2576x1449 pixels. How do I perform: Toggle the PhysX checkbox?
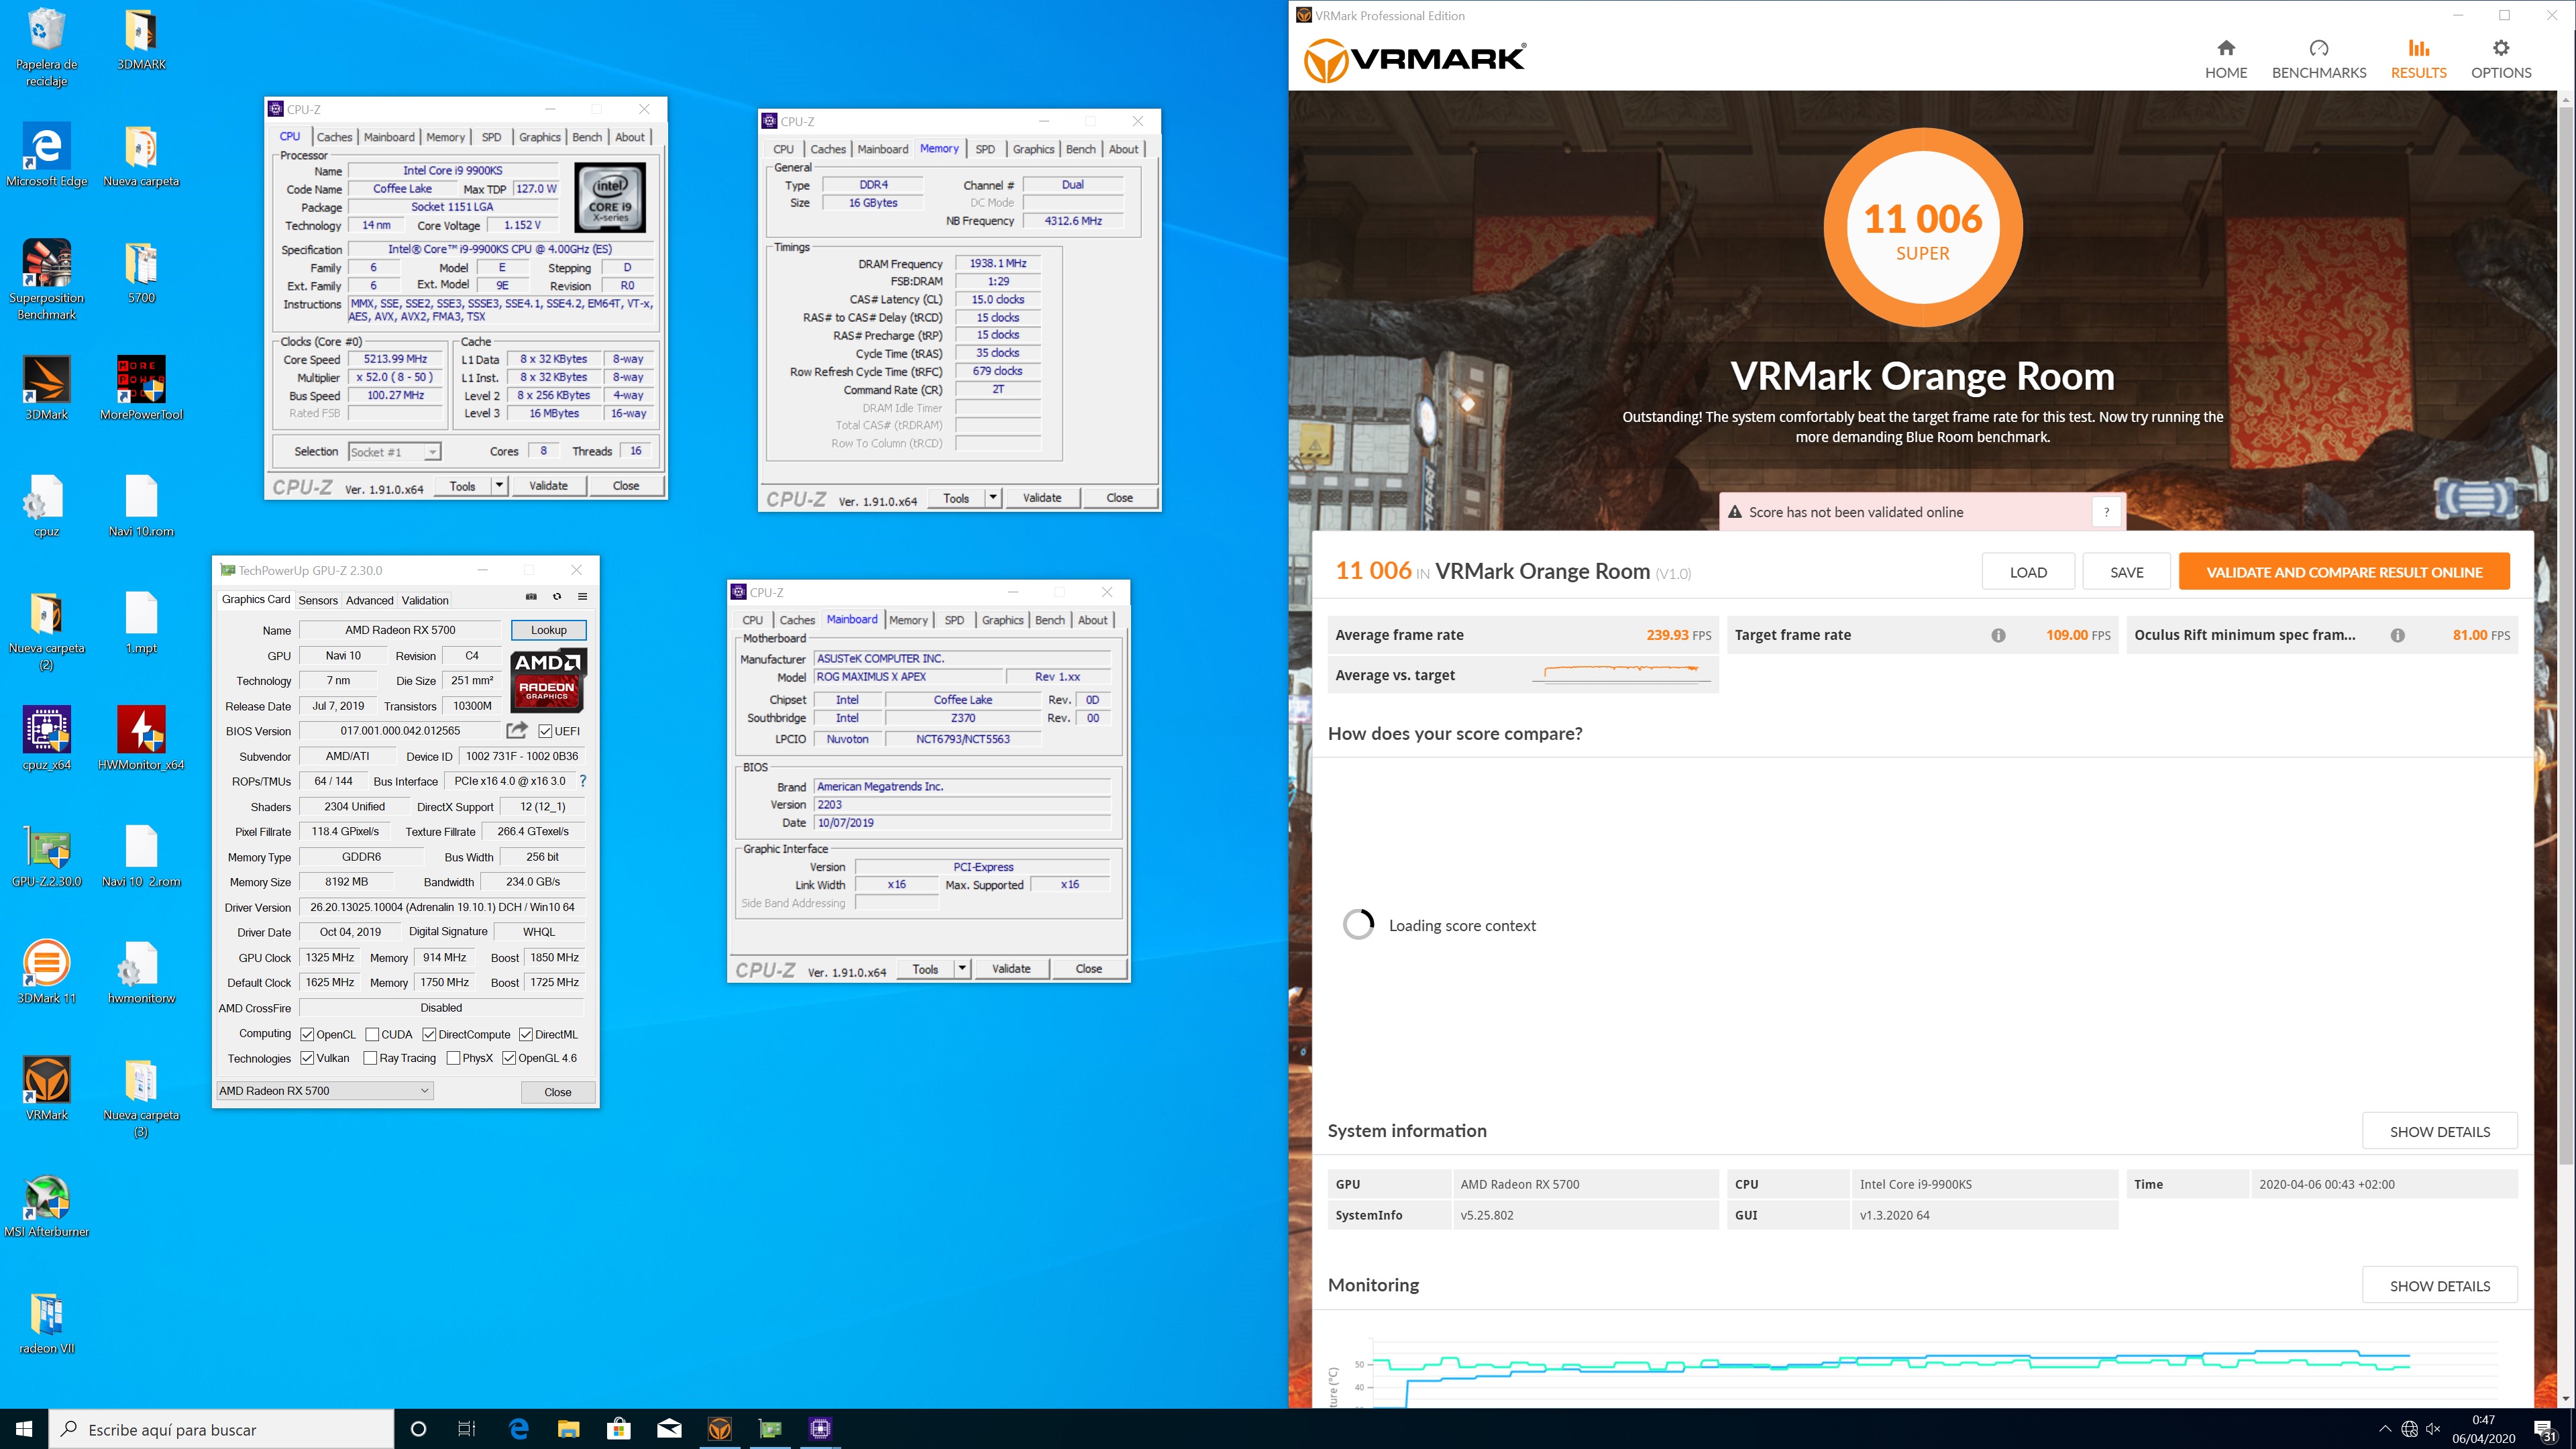pyautogui.click(x=453, y=1058)
